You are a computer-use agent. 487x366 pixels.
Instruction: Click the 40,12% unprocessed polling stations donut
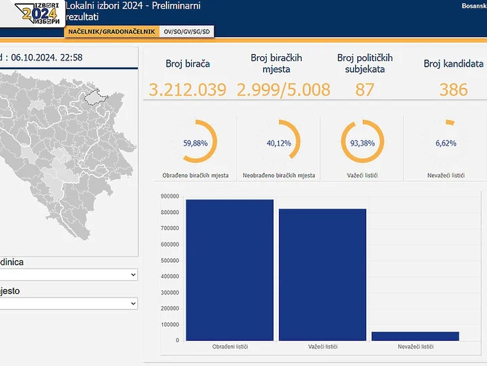point(279,142)
